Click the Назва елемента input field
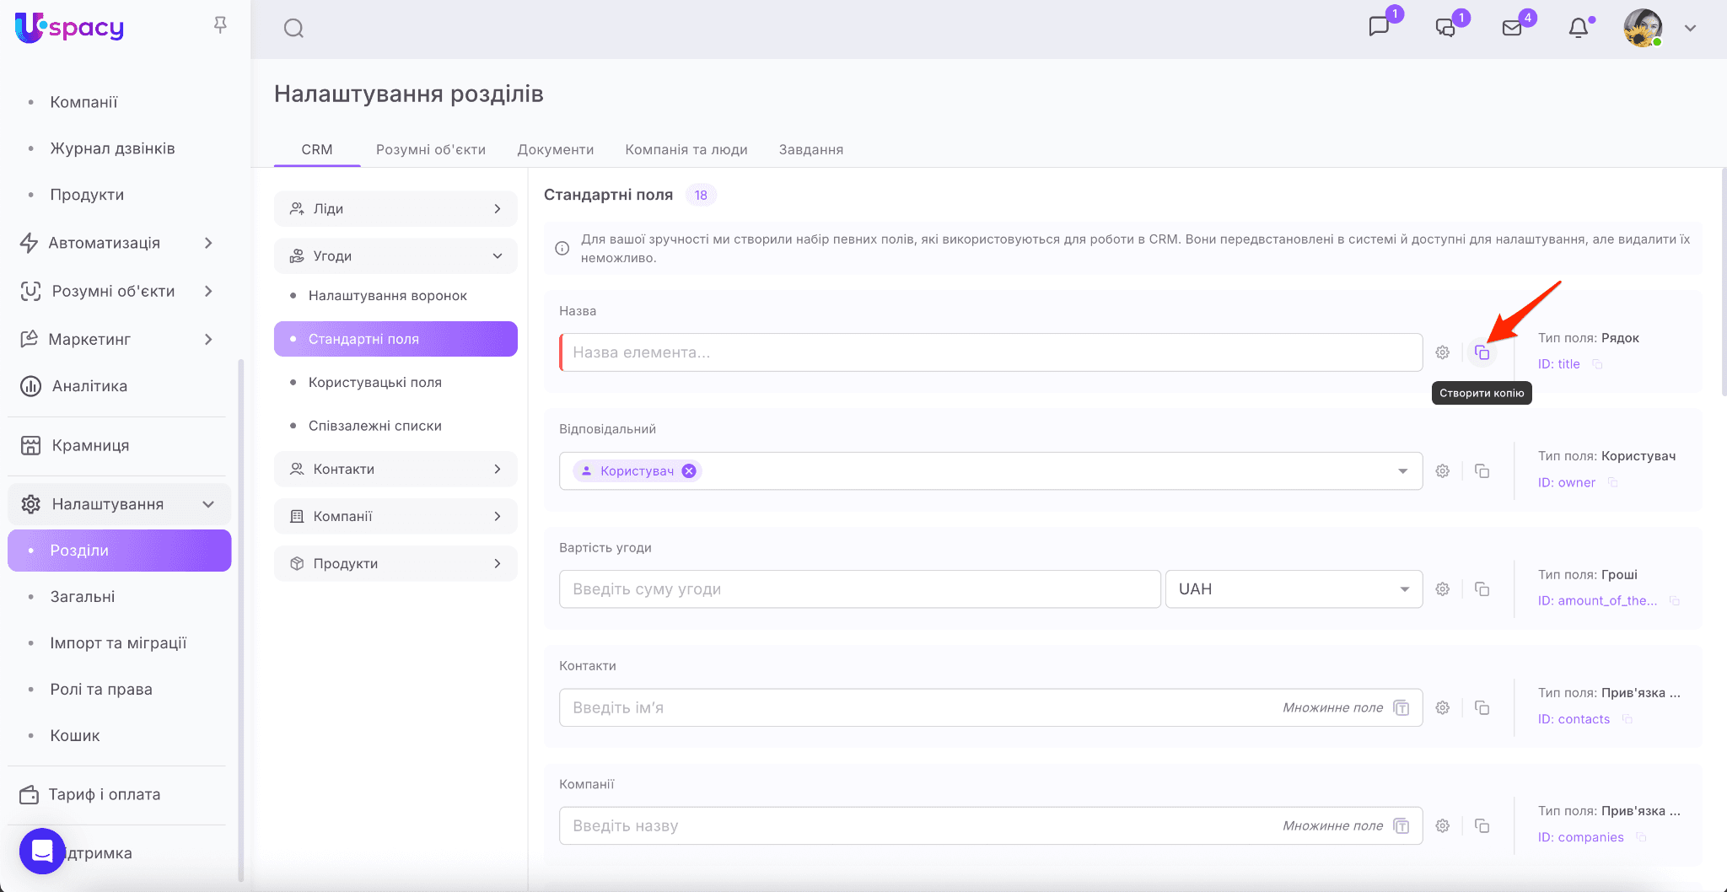The height and width of the screenshot is (892, 1727). pos(991,352)
